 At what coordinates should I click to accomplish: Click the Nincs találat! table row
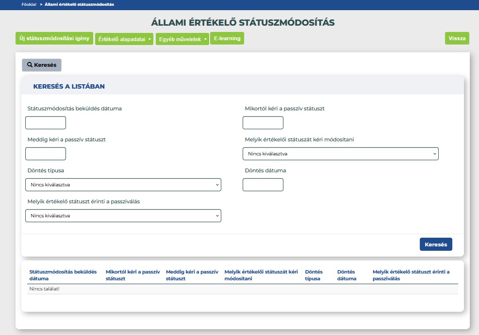[x=243, y=289]
